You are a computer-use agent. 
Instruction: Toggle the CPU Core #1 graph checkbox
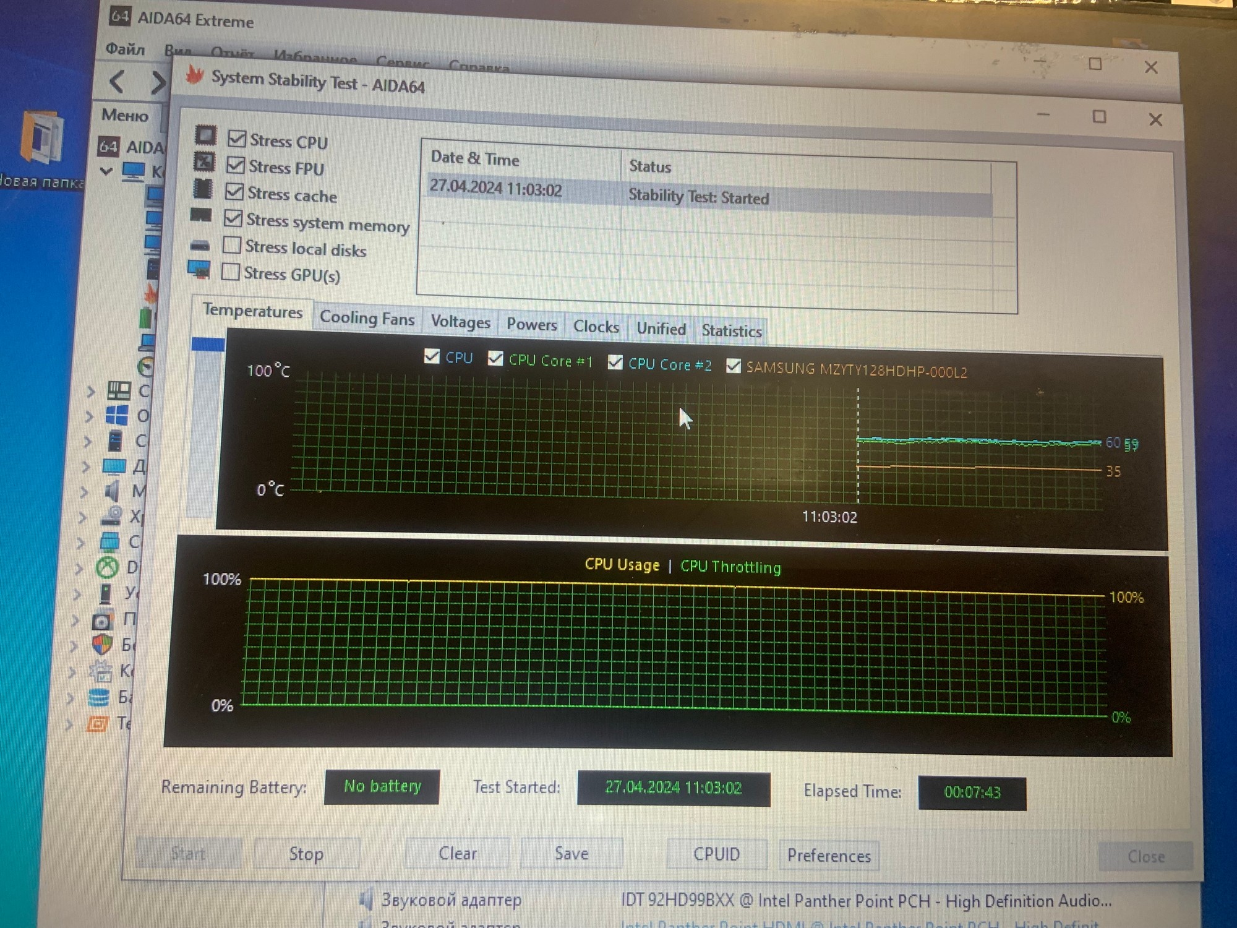click(495, 358)
